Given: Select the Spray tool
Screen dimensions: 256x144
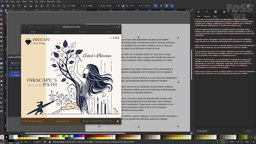Looking at the screenshot, I should tap(2, 85).
